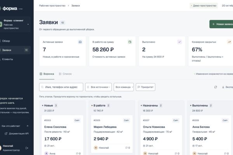233x155 pixels.
Task: Click the trend icon on Конверсия закрытых card
Action: tap(229, 42)
